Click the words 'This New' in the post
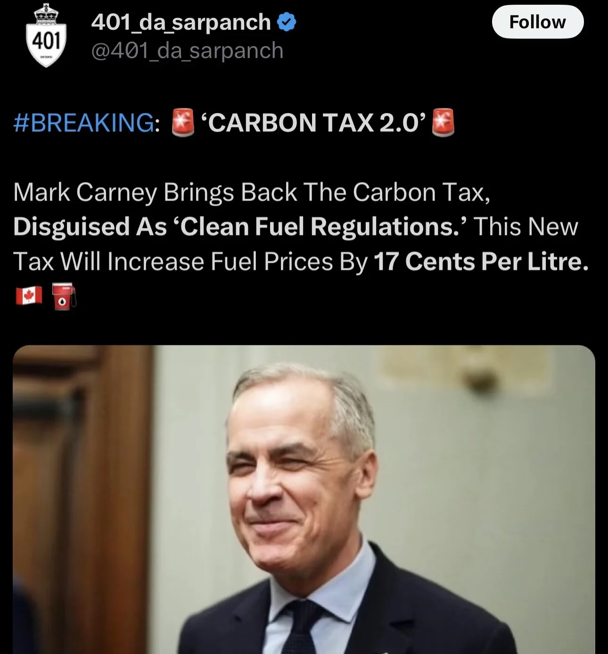The image size is (608, 654). coord(526,227)
